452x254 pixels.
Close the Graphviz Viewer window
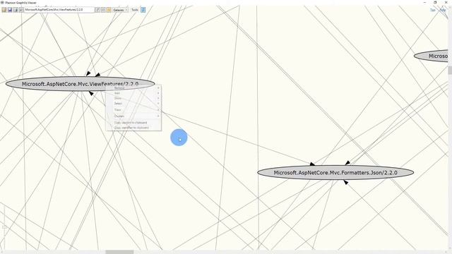[x=446, y=2]
